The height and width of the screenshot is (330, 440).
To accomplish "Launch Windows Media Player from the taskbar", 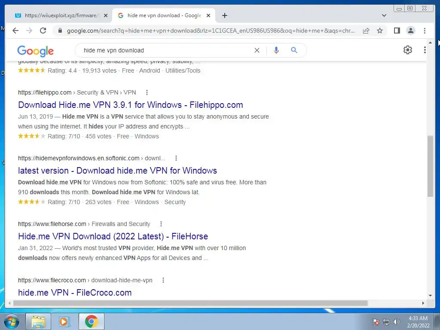I will [64, 321].
